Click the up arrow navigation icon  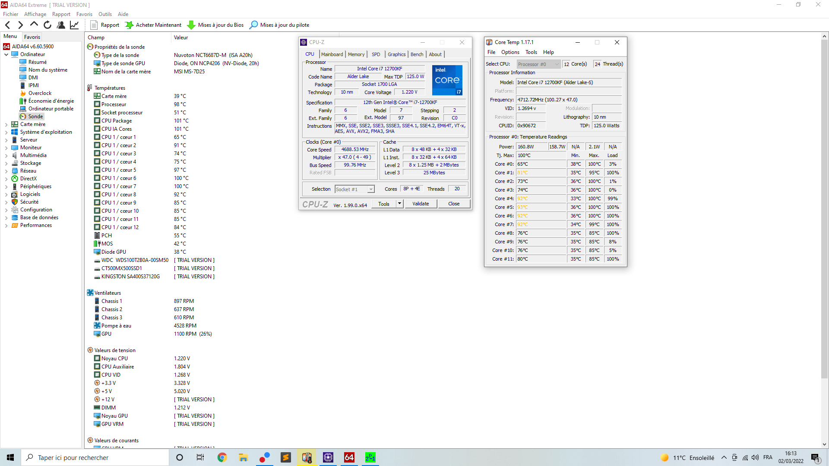tap(34, 25)
